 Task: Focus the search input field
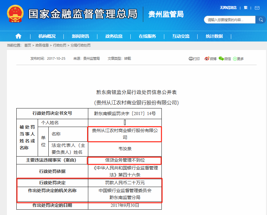click(230, 20)
